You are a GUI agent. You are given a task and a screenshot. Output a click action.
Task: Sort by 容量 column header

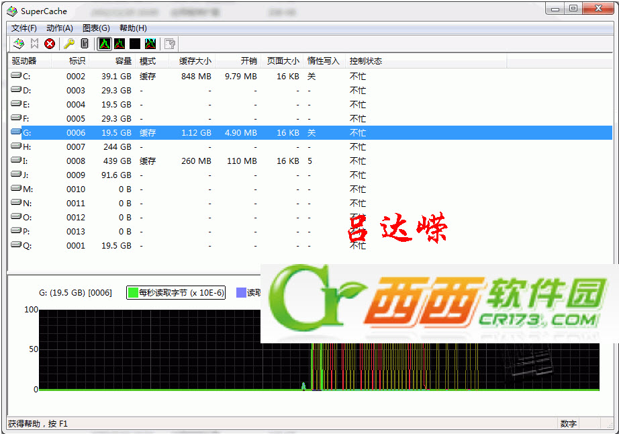(x=123, y=61)
